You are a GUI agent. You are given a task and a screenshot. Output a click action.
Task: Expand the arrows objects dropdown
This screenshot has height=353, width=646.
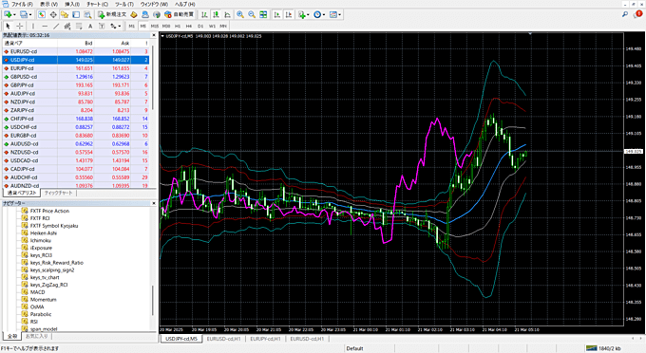click(x=115, y=26)
